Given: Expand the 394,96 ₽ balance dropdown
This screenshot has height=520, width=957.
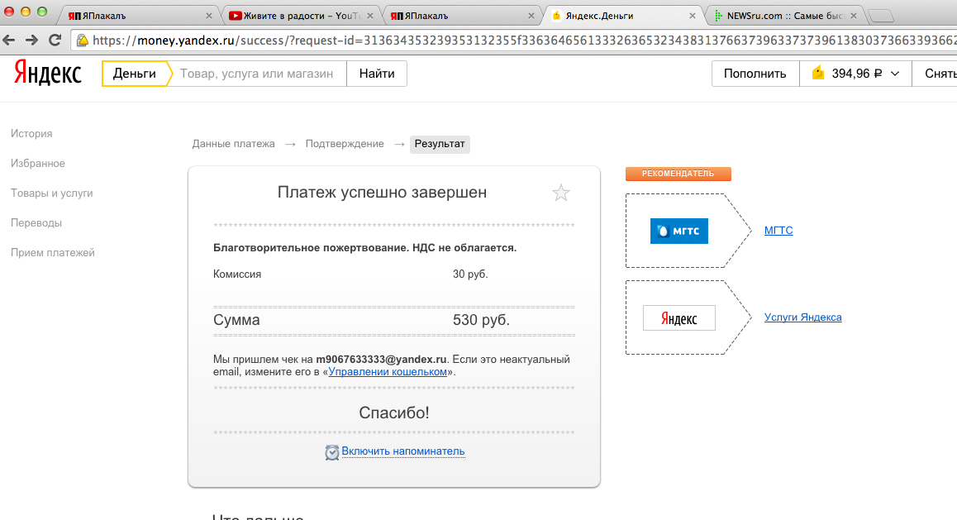Looking at the screenshot, I should point(855,74).
